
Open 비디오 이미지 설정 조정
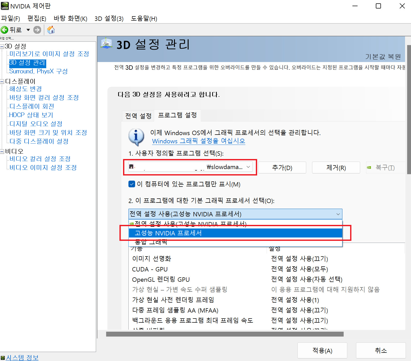(43, 168)
